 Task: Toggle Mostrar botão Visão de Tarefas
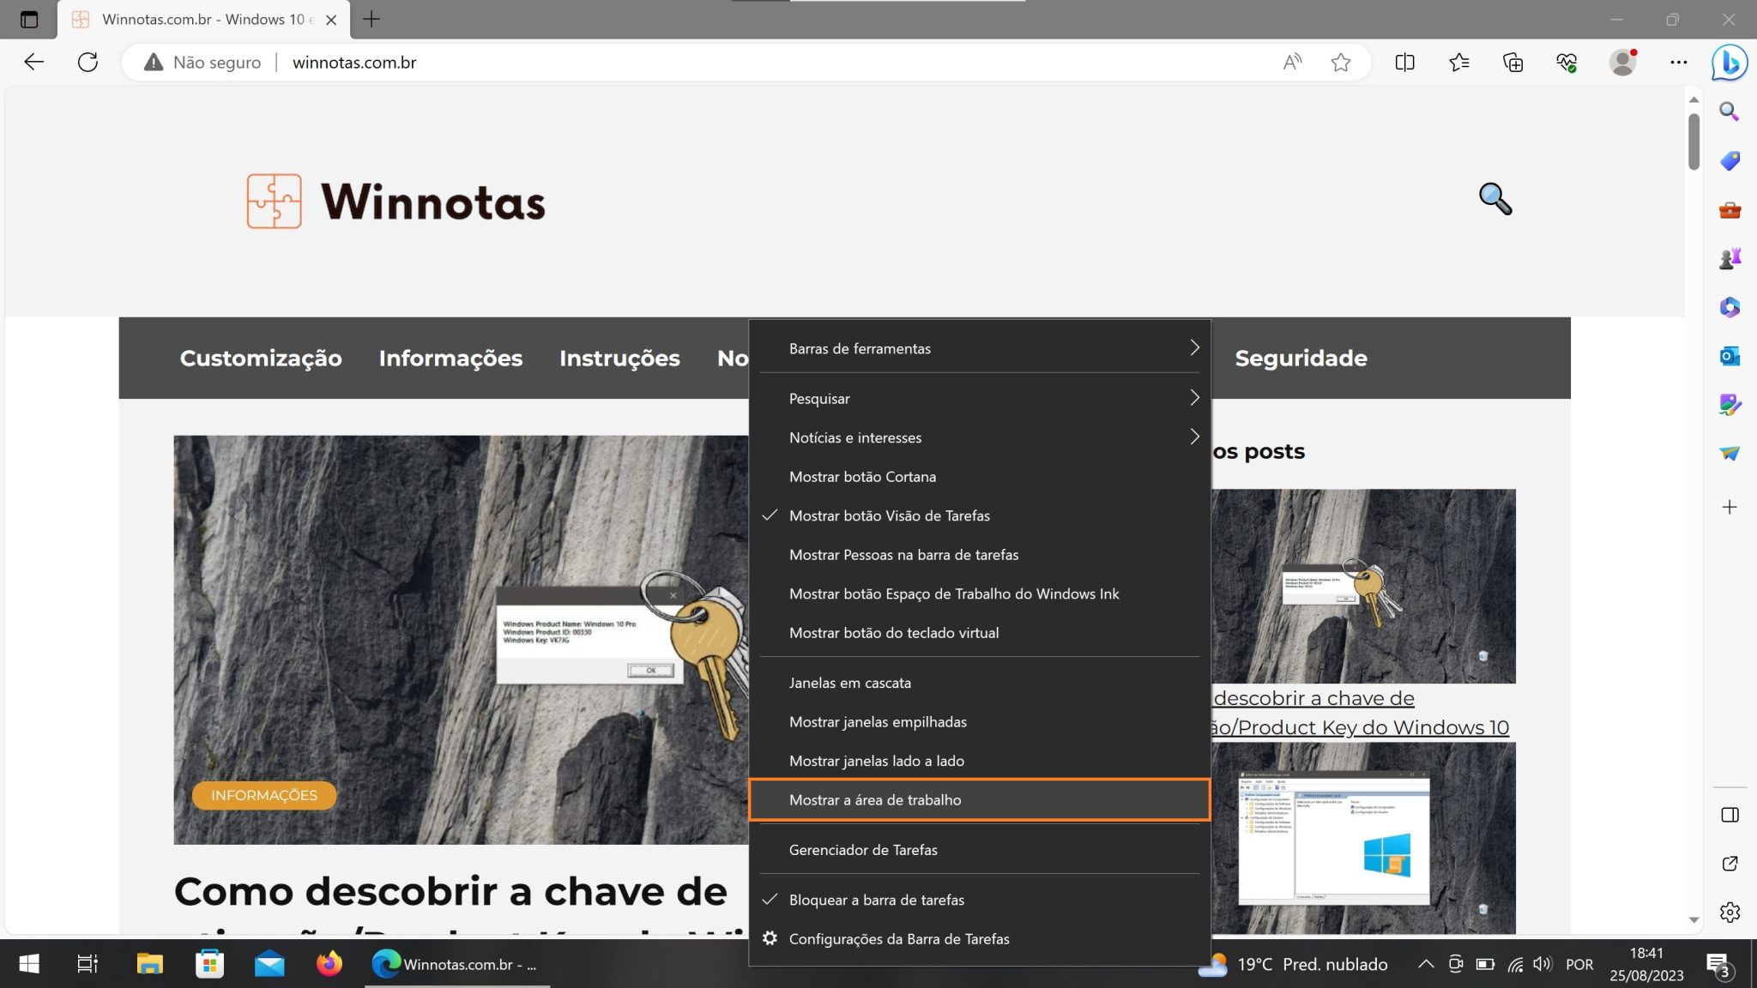pos(889,515)
